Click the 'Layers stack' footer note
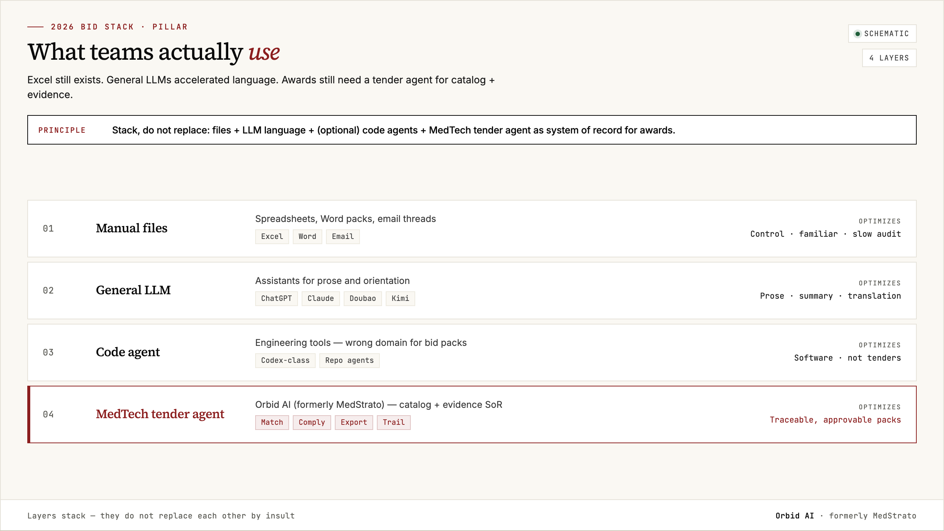This screenshot has height=531, width=944. click(161, 516)
